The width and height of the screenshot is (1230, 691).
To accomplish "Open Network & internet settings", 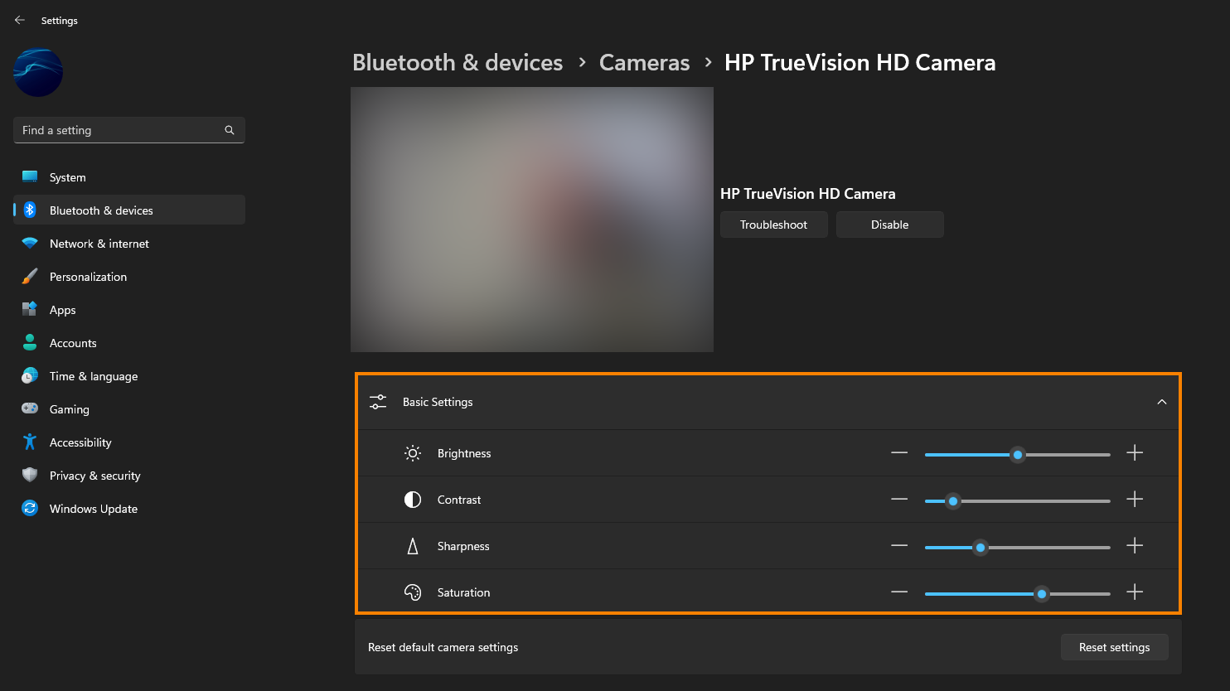I will click(x=129, y=244).
